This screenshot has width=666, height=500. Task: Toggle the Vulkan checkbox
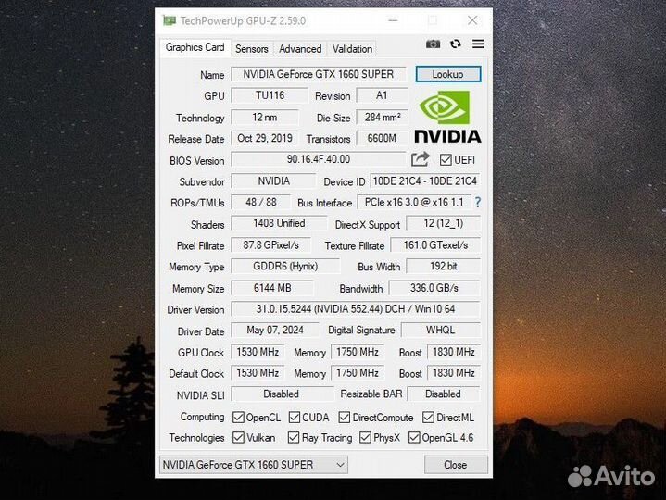click(x=238, y=437)
